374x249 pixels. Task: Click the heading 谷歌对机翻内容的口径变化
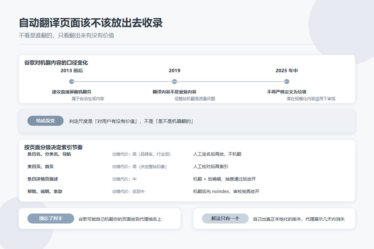pos(56,63)
